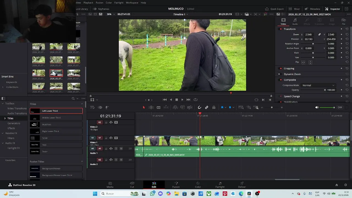
Task: Open Timeline View Options icon
Action: (93, 108)
